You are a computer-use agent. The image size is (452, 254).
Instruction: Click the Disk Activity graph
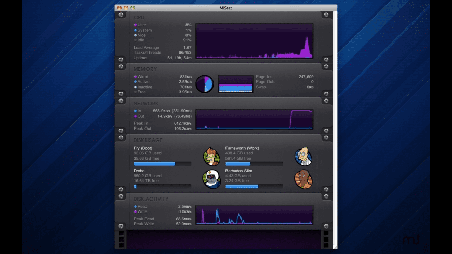pos(255,215)
